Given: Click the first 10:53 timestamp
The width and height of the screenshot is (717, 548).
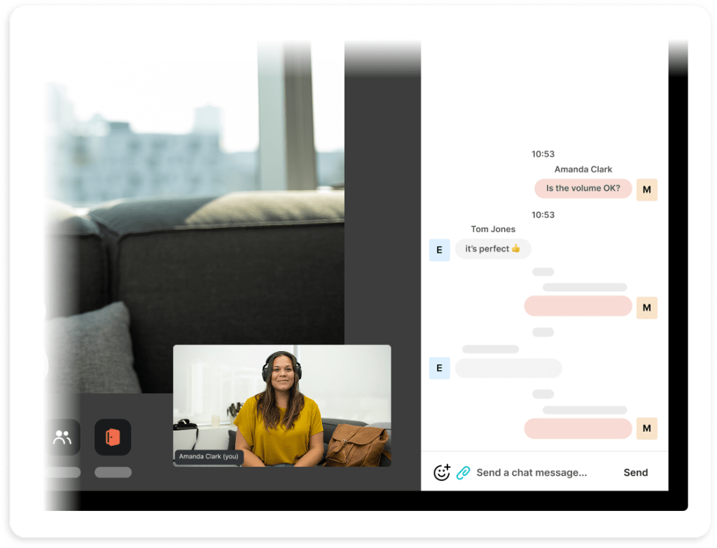Looking at the screenshot, I should tap(543, 153).
